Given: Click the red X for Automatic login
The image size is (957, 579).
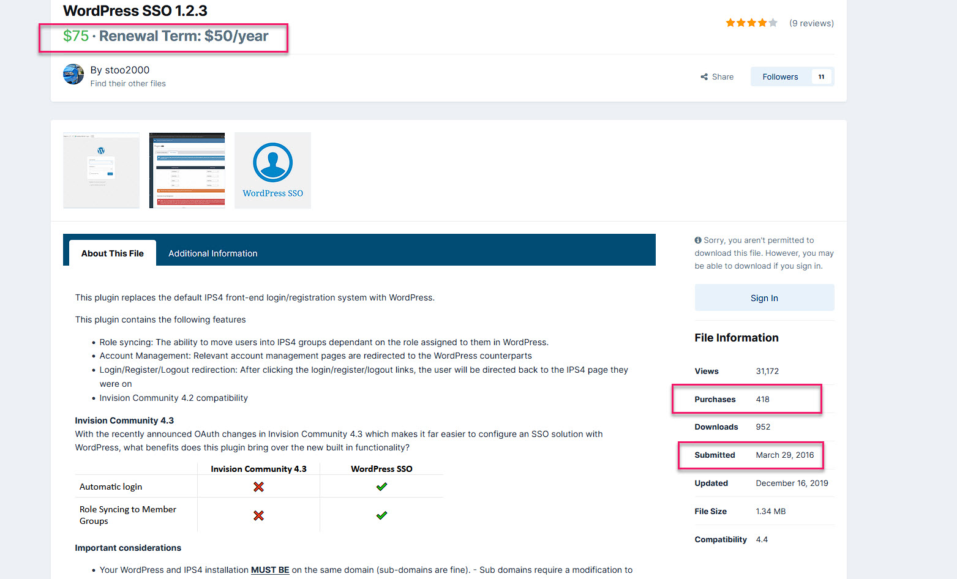Looking at the screenshot, I should [x=258, y=487].
